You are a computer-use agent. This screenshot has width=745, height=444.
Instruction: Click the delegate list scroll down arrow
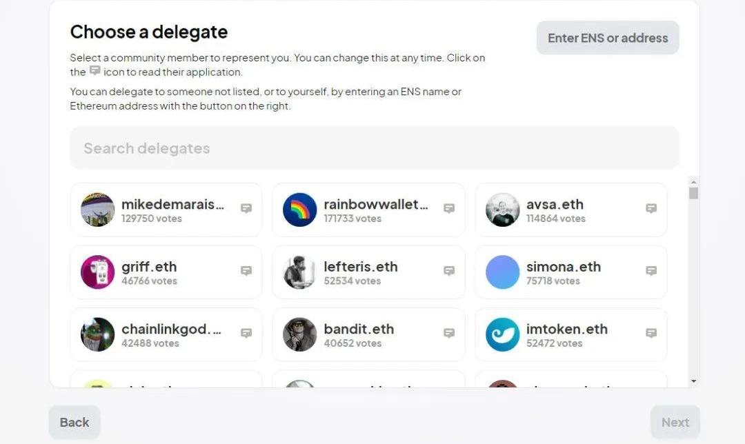[693, 381]
